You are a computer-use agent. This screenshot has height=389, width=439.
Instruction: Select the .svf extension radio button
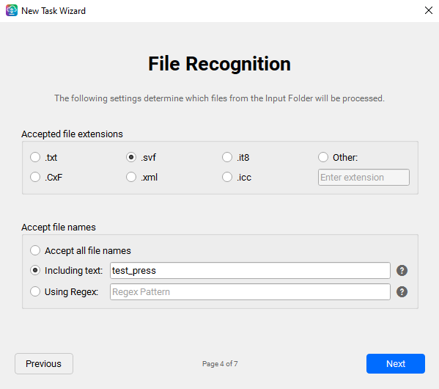pos(131,157)
